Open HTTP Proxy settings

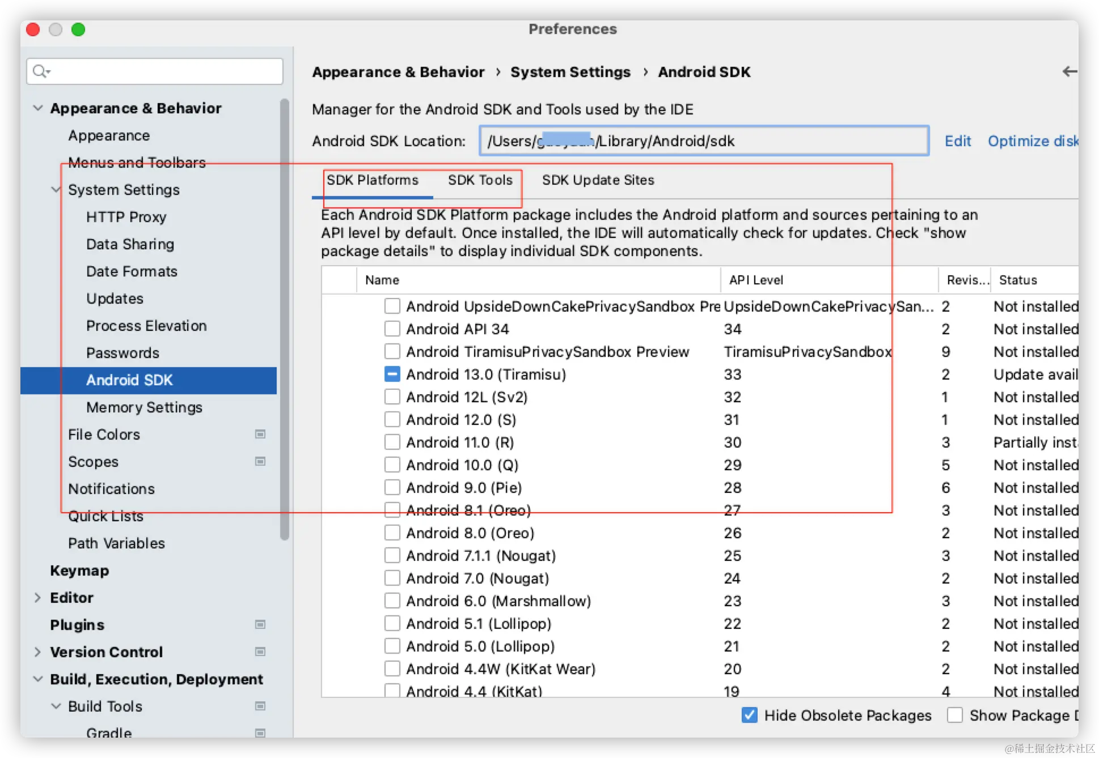tap(126, 217)
